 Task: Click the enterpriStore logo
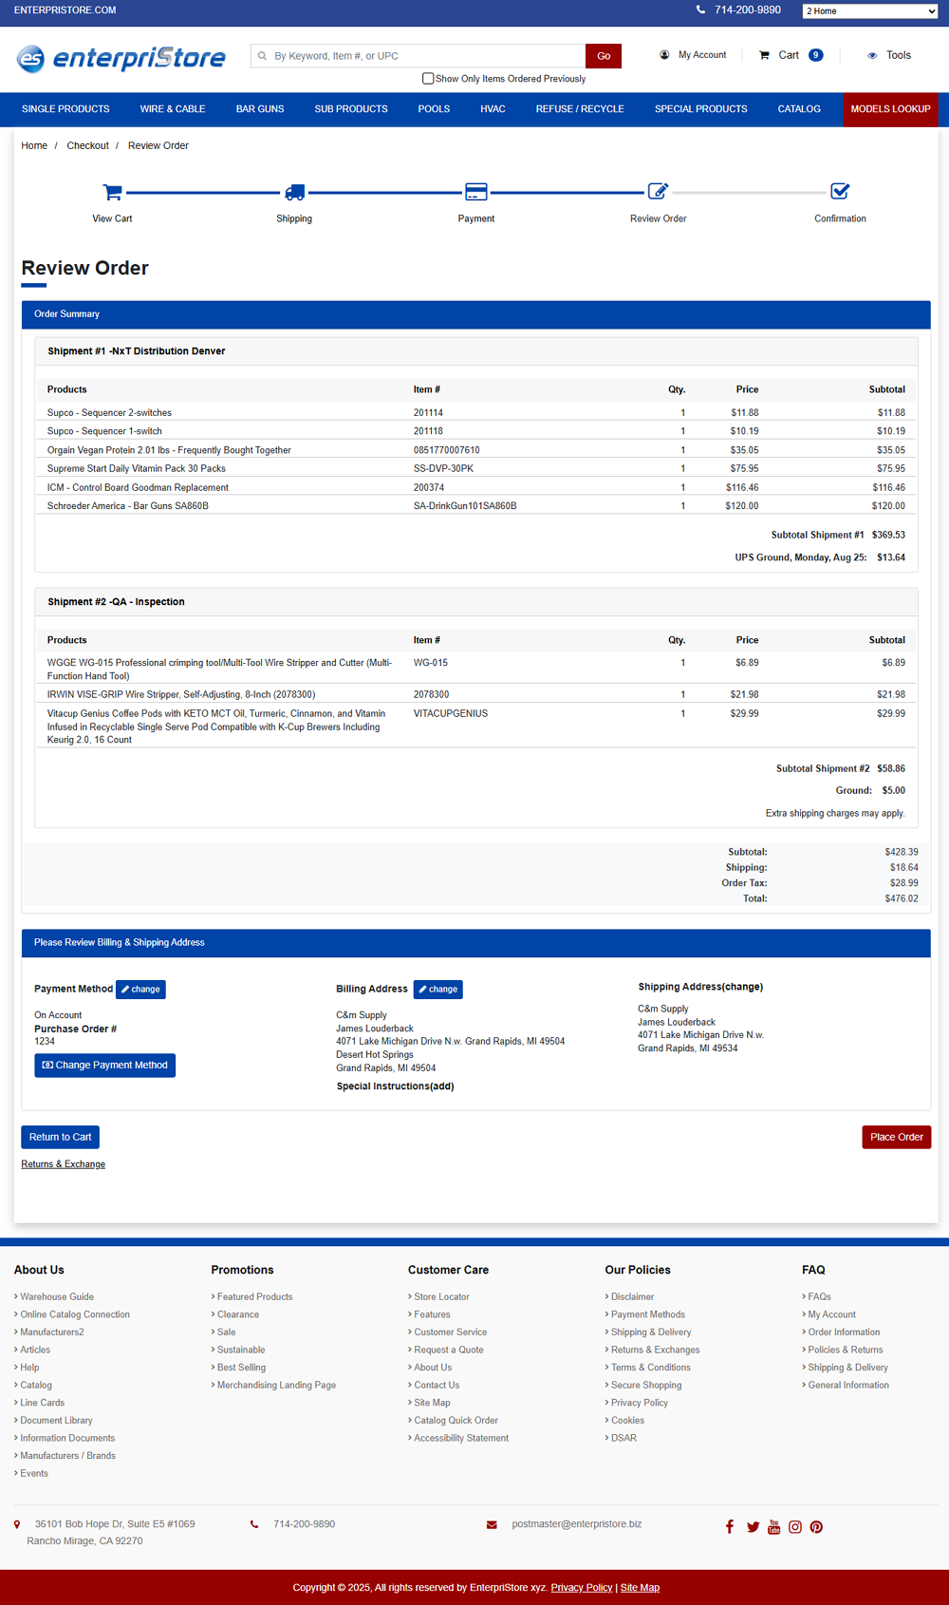pyautogui.click(x=121, y=58)
